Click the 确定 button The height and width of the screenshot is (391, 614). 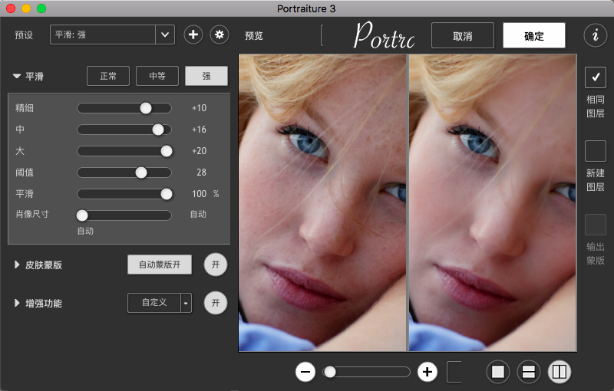[533, 36]
